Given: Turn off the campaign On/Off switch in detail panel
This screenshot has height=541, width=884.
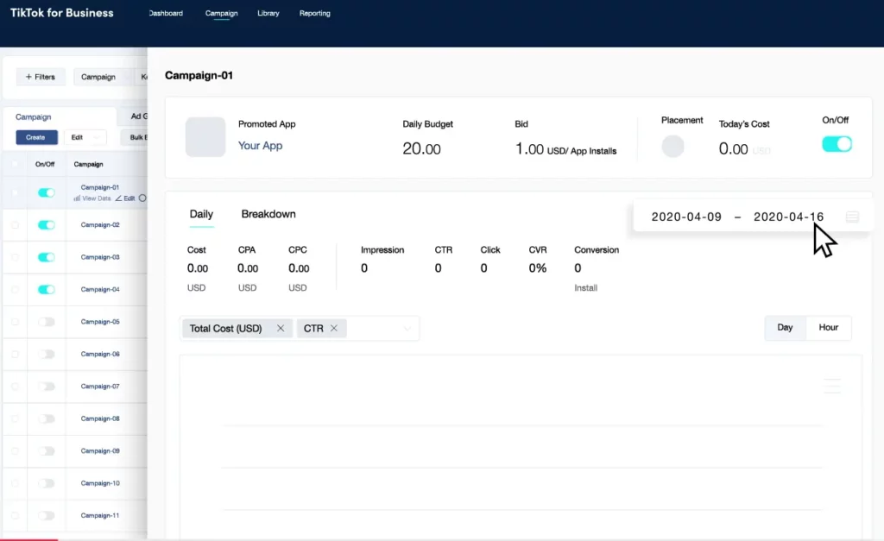Looking at the screenshot, I should point(837,144).
